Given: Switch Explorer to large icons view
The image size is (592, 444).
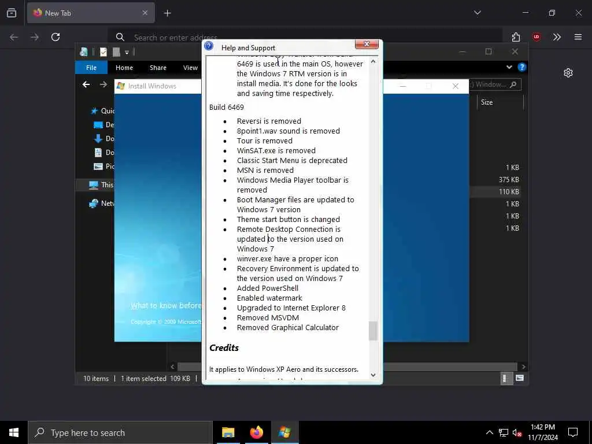Looking at the screenshot, I should pyautogui.click(x=520, y=378).
